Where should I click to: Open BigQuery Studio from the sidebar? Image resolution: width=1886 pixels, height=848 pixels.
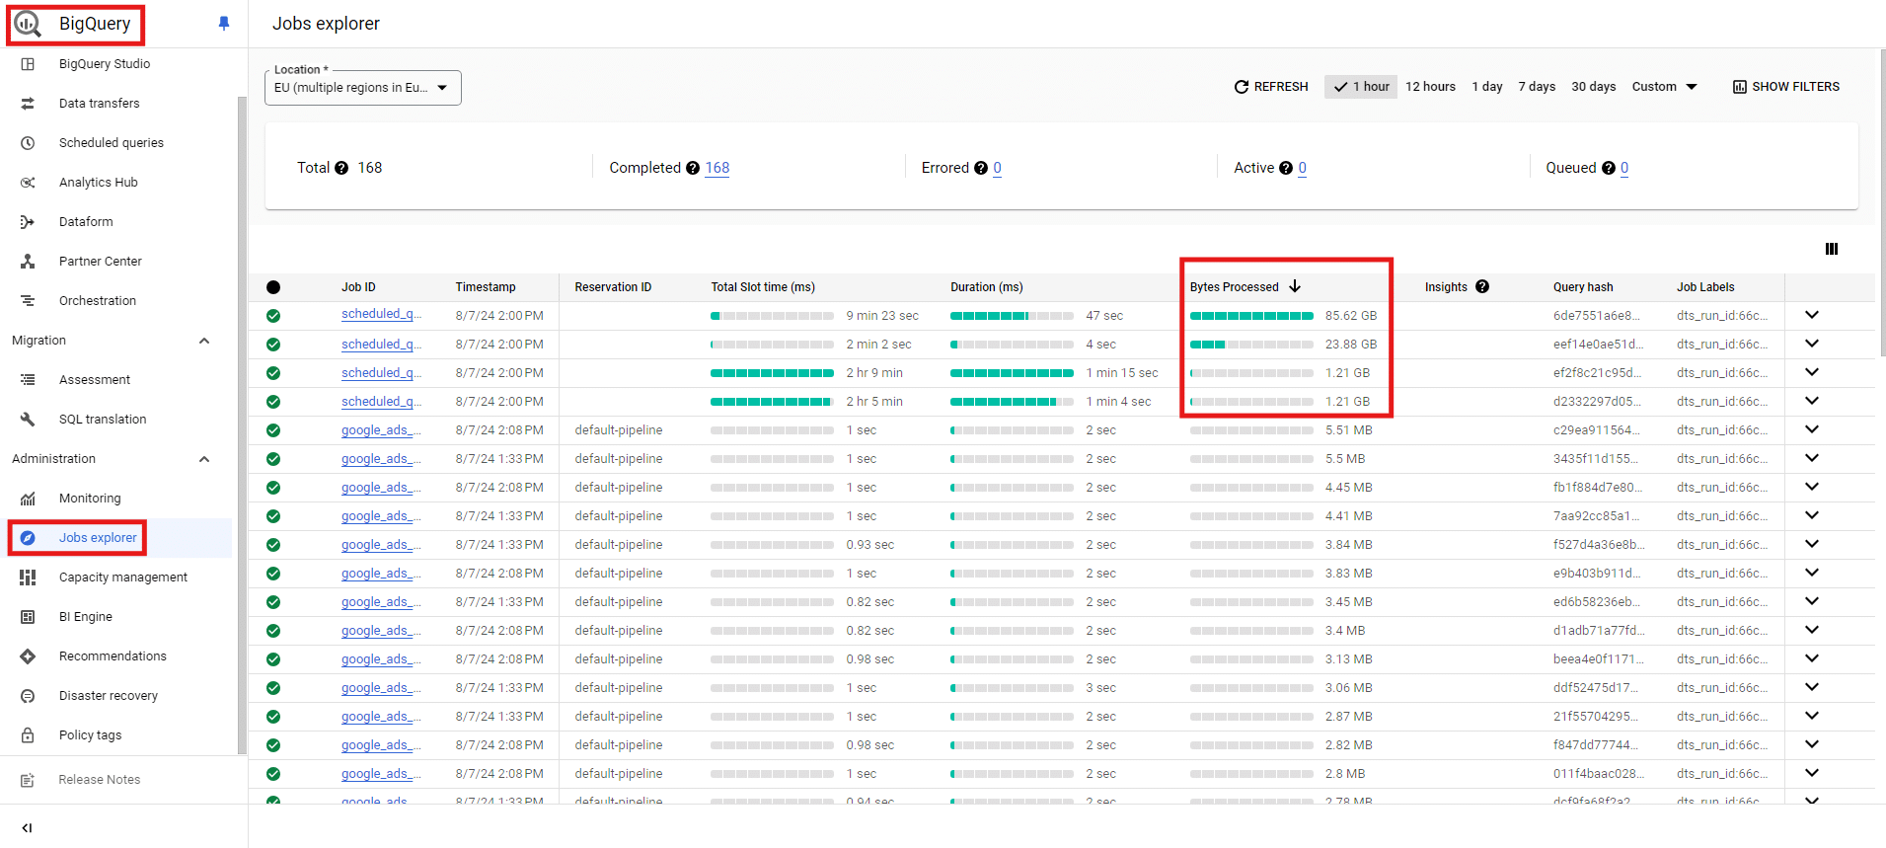pos(105,64)
